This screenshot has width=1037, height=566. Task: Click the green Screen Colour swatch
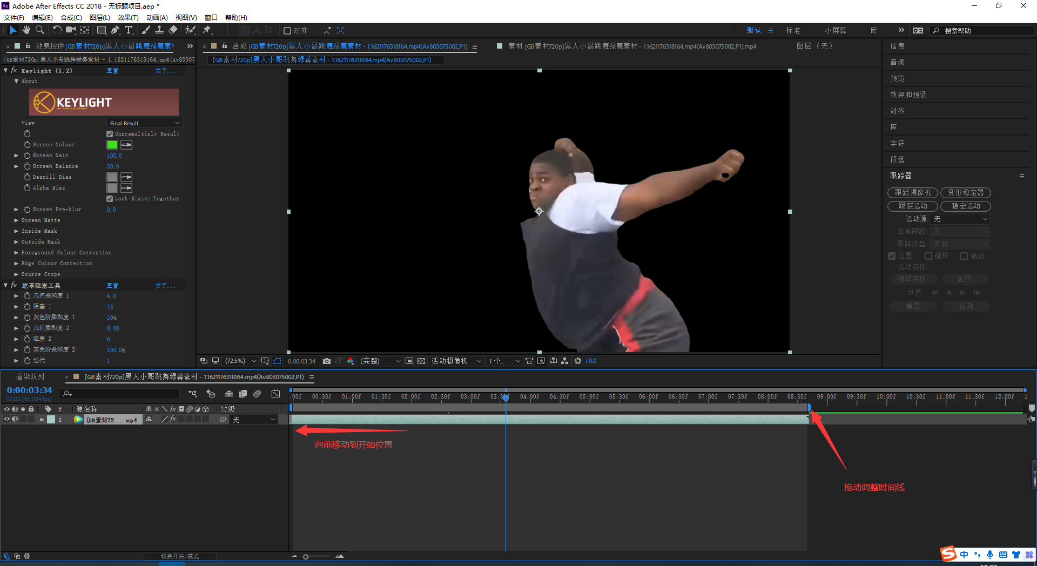[112, 145]
